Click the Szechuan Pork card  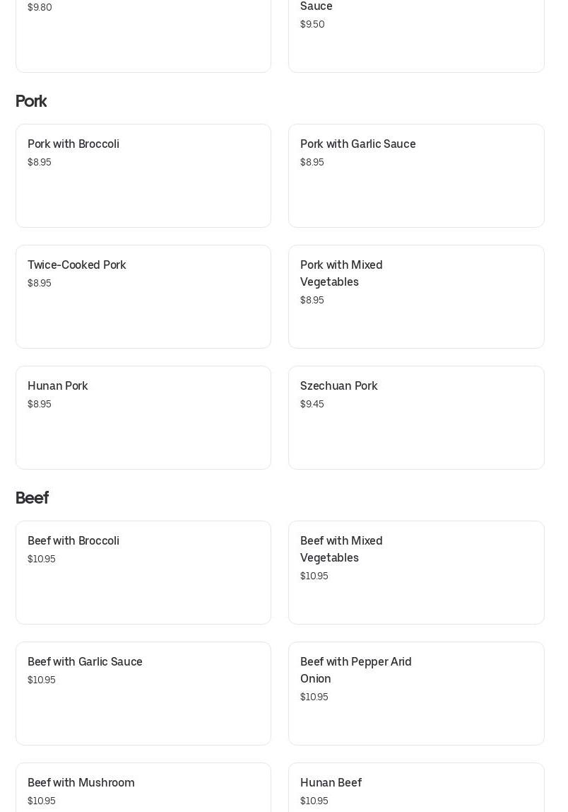(x=416, y=418)
